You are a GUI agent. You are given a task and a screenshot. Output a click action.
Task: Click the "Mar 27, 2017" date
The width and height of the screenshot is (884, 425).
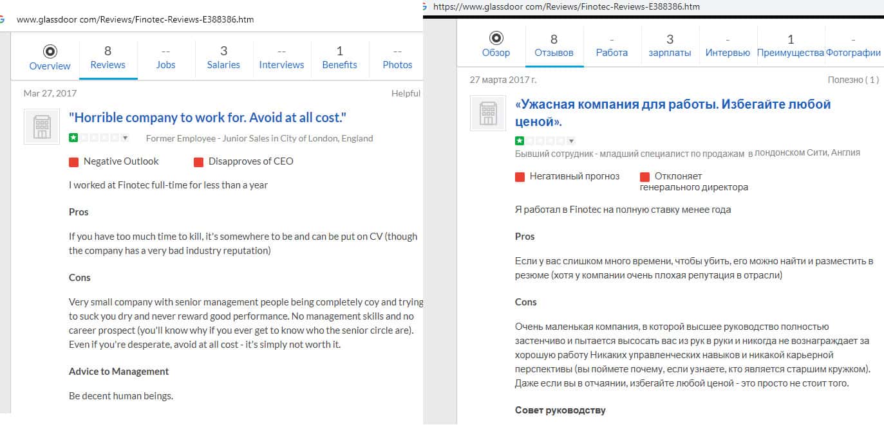(x=50, y=93)
